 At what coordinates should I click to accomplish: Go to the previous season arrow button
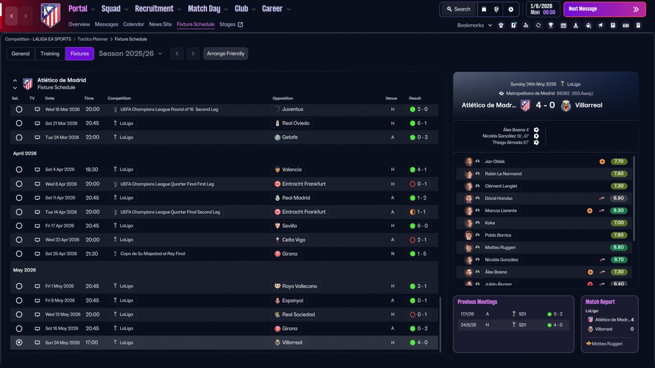click(x=177, y=54)
